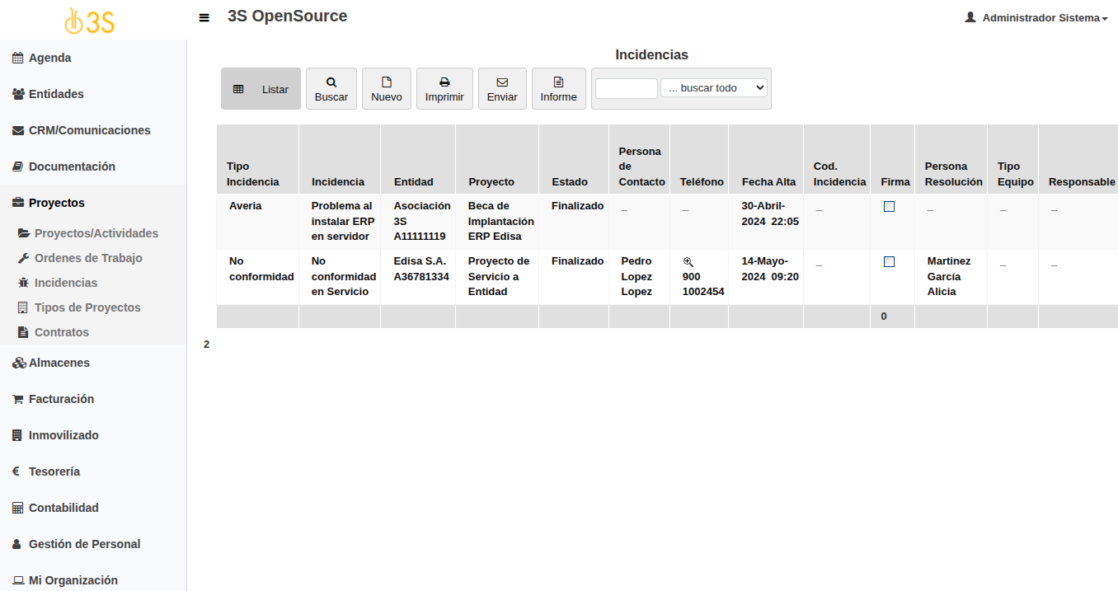Open the Contratos sidebar item

pos(61,332)
